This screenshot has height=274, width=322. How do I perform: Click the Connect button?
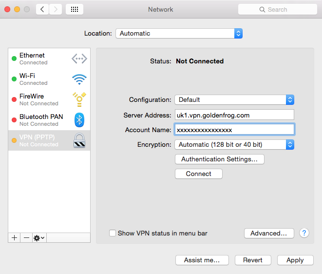click(x=199, y=174)
